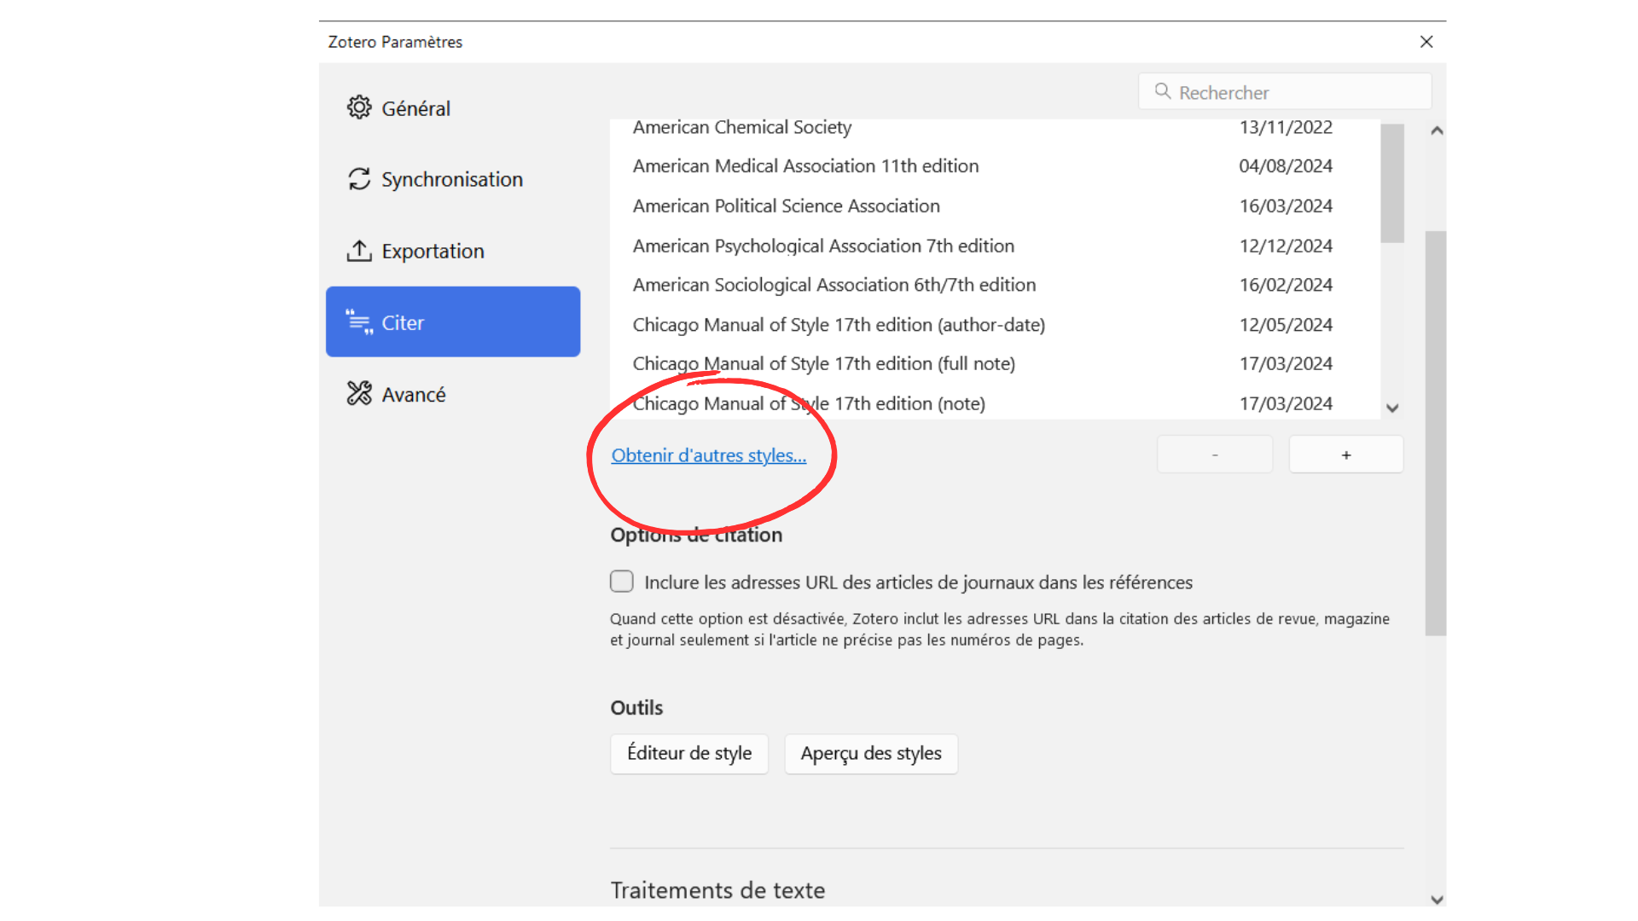Click the settings pane scrollbar thumb
The width and height of the screenshot is (1638, 921).
click(x=1436, y=433)
